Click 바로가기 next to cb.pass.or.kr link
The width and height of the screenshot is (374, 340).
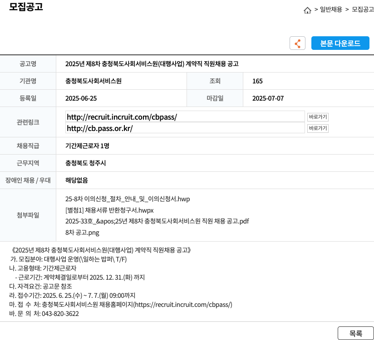[318, 128]
